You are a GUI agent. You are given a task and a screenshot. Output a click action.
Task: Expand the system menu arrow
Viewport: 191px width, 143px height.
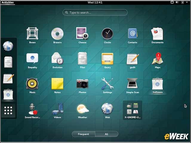187,2
